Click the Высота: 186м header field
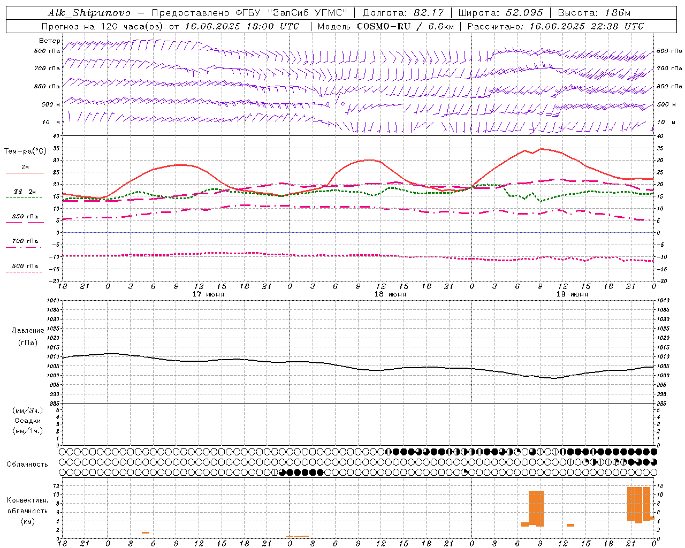 (594, 13)
